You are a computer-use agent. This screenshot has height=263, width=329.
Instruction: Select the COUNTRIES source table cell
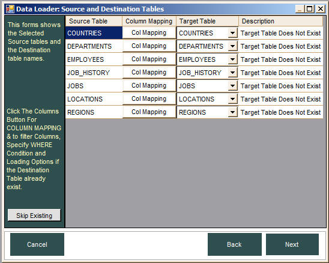click(94, 33)
